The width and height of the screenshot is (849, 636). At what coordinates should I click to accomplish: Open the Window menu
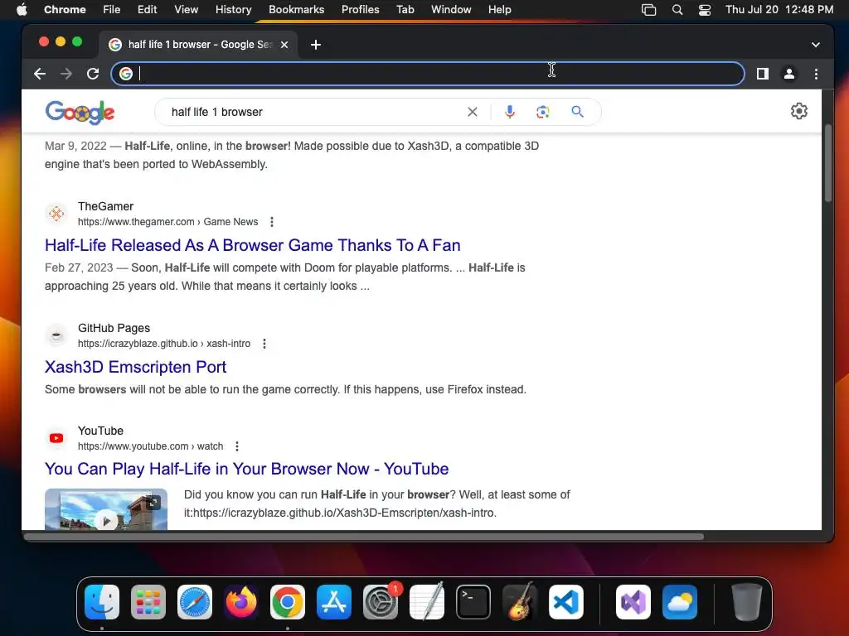click(451, 10)
